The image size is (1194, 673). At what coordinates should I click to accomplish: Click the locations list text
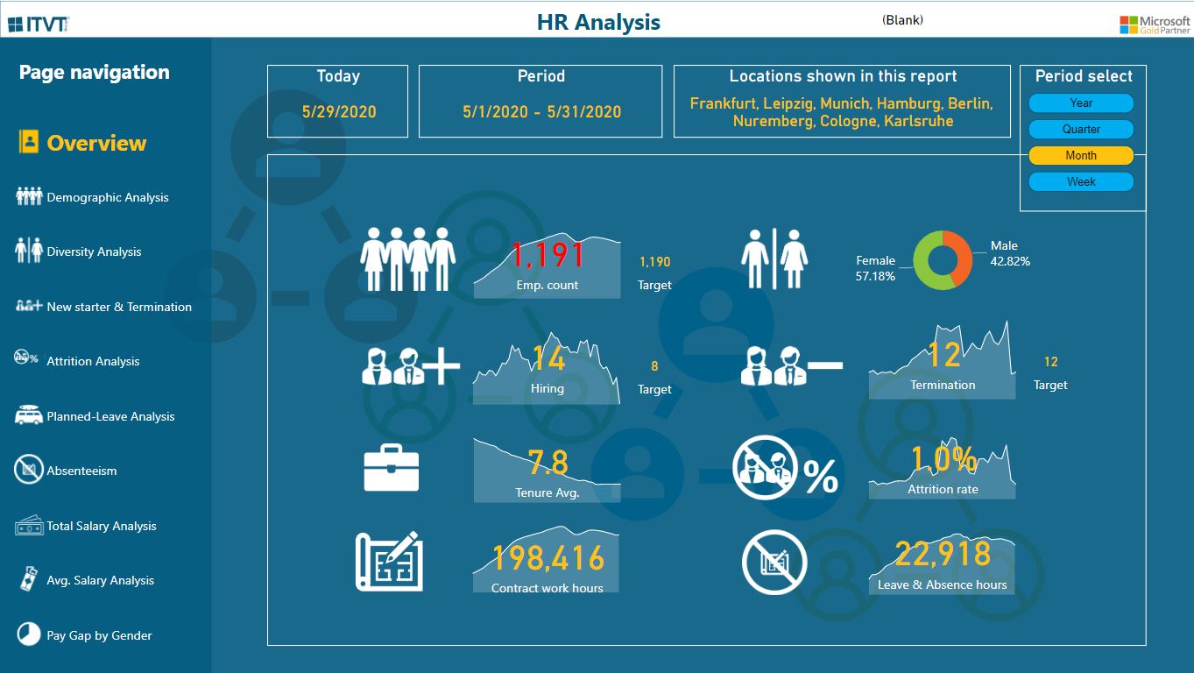[x=841, y=112]
